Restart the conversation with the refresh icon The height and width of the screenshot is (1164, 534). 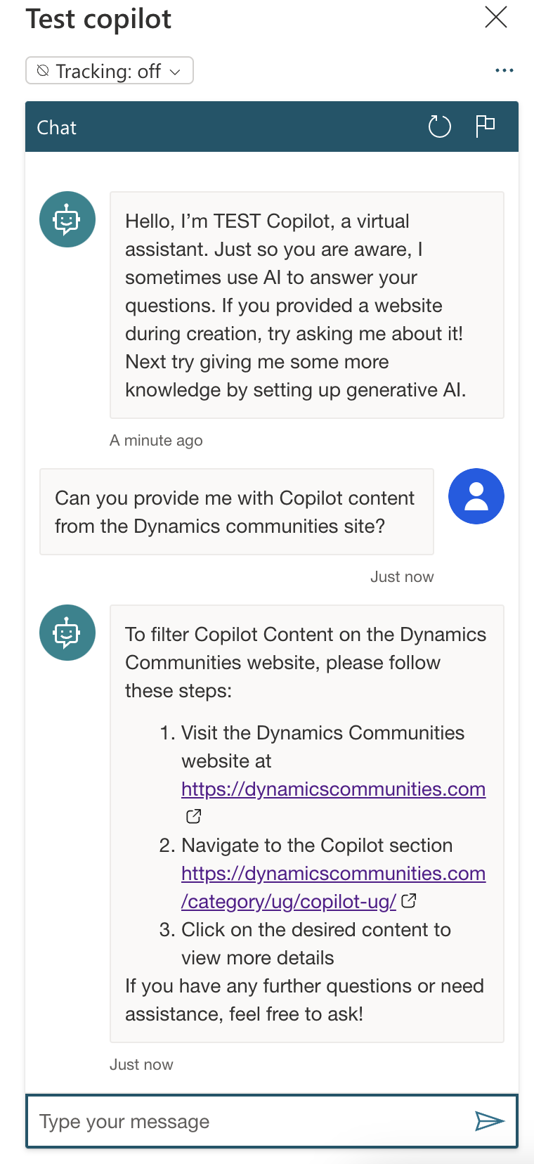pyautogui.click(x=439, y=127)
